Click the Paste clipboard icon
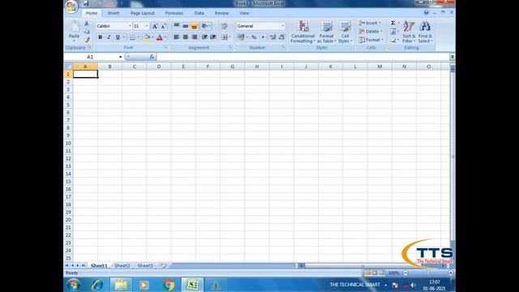The width and height of the screenshot is (519, 292). pos(74,27)
